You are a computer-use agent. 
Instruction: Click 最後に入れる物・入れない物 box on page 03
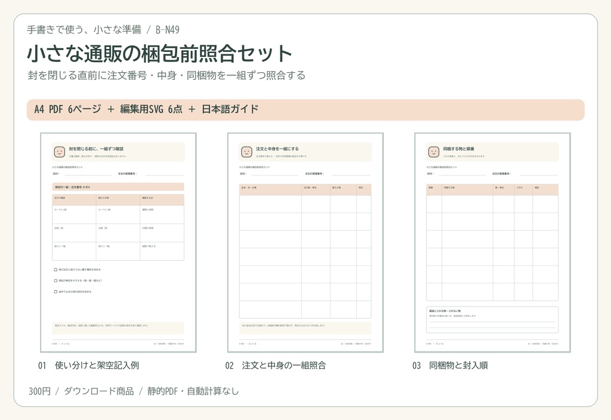[492, 320]
